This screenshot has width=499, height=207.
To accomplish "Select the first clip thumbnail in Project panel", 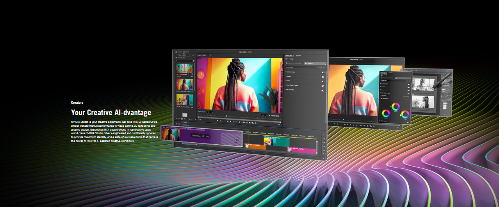I will click(x=185, y=70).
